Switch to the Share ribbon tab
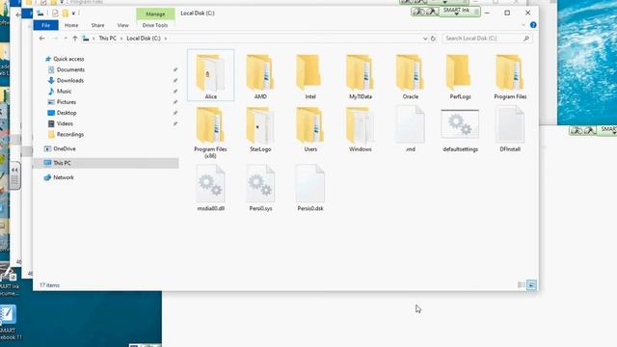This screenshot has width=617, height=347. point(97,25)
